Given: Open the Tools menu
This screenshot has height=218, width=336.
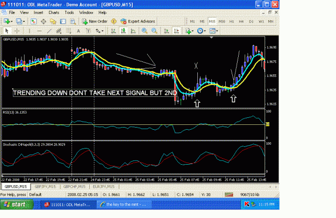Looking at the screenshot, I should [x=69, y=12].
